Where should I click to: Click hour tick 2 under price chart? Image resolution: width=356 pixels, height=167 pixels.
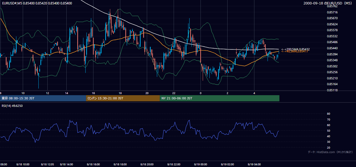227,93
